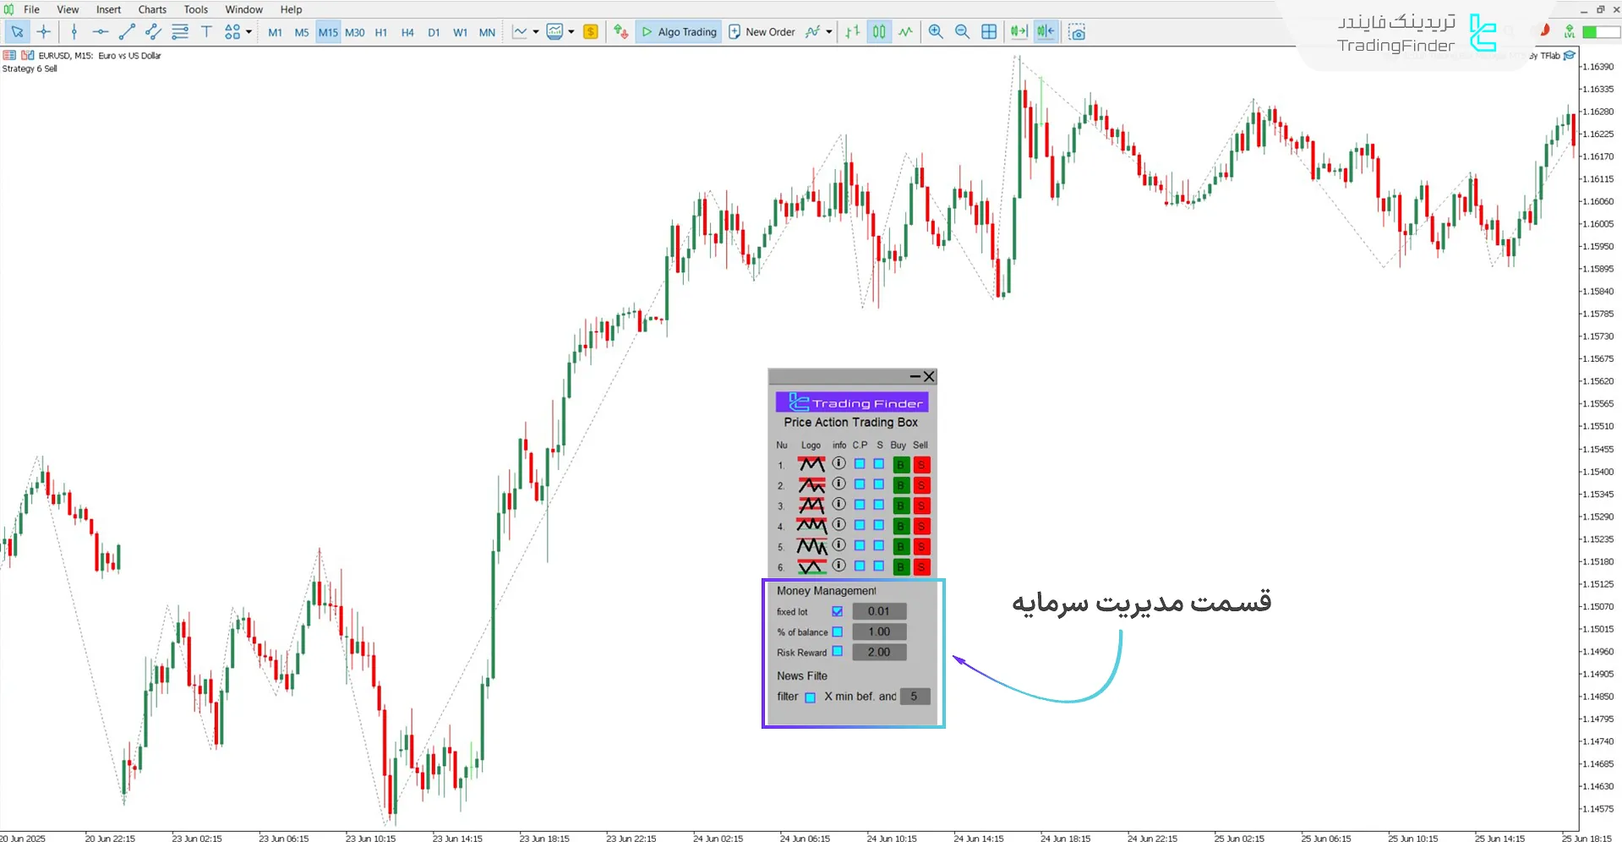Click the Algo Trading button
1622x842 pixels.
click(x=678, y=31)
